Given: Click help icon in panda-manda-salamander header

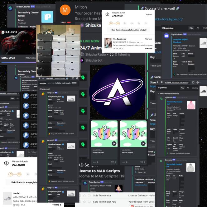Looking at the screenshot, I should pyautogui.click(x=198, y=82).
